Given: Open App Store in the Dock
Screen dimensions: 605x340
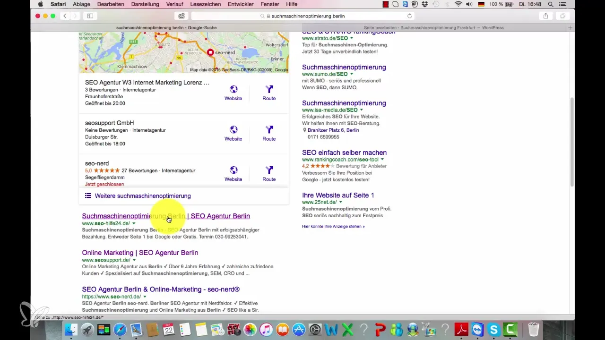Looking at the screenshot, I should pyautogui.click(x=299, y=329).
